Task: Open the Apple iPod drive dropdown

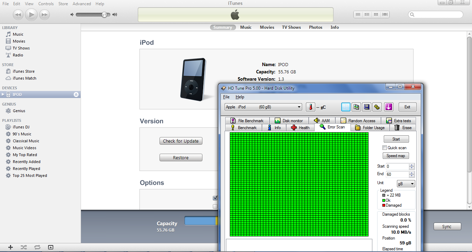Action: (263, 107)
